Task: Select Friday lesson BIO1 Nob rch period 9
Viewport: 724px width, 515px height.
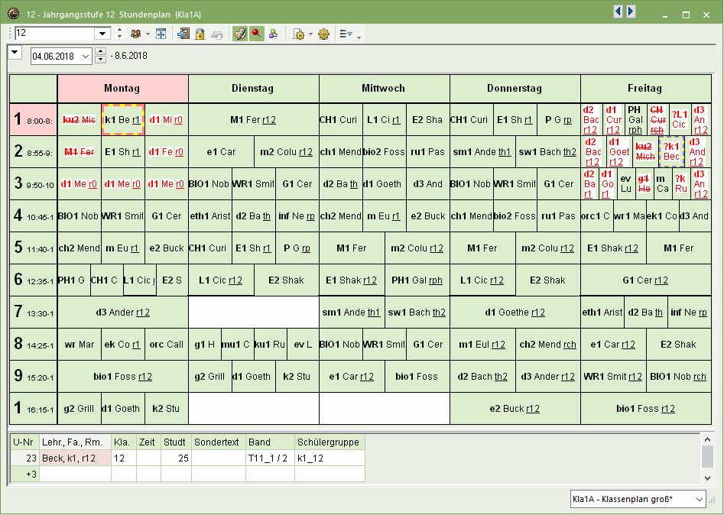Action: tap(678, 377)
